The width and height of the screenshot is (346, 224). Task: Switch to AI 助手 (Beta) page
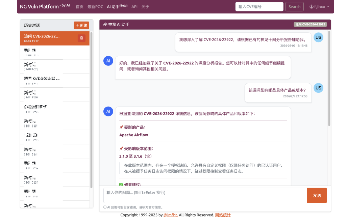[117, 7]
